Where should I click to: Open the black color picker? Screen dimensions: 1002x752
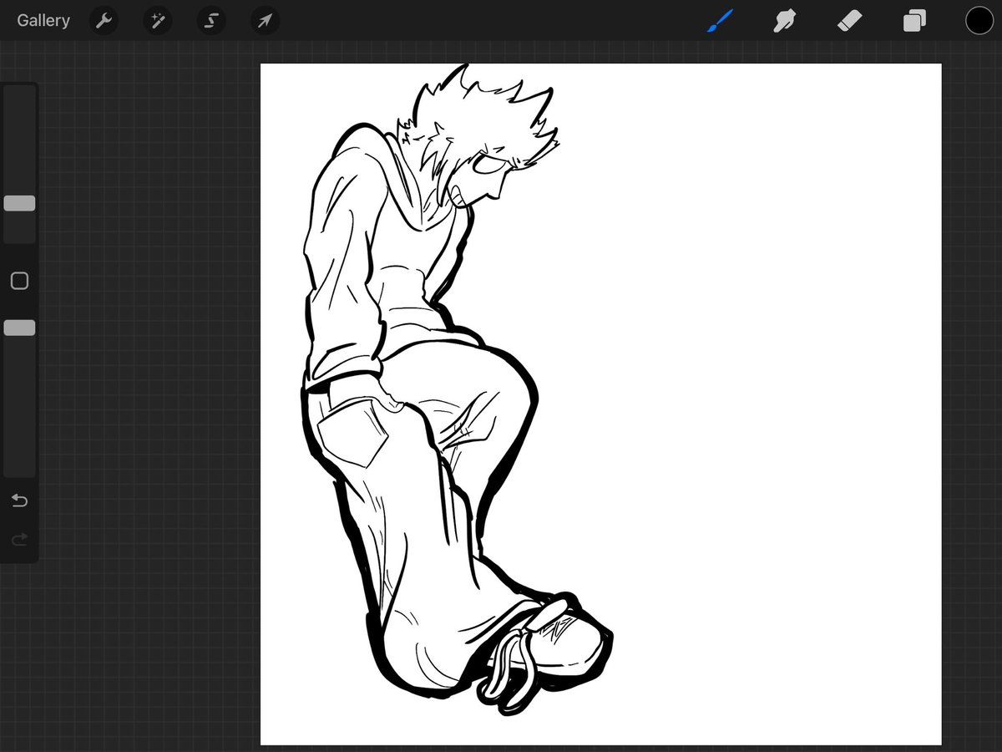[x=979, y=20]
